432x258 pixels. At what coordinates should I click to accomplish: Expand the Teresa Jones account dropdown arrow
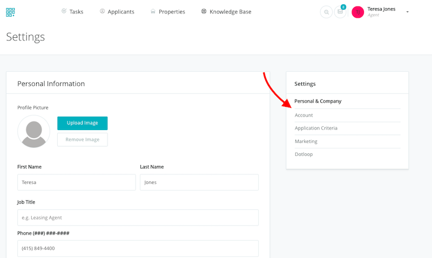point(407,12)
